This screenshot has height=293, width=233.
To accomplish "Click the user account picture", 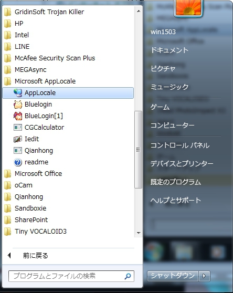I will (188, 8).
